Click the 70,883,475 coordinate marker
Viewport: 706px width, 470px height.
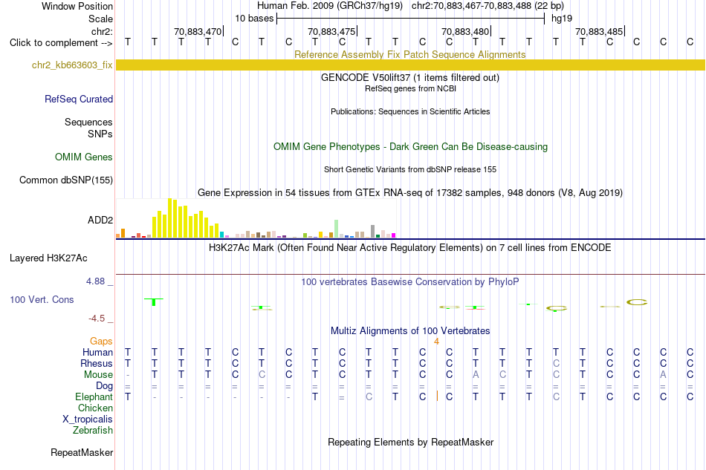pos(332,31)
